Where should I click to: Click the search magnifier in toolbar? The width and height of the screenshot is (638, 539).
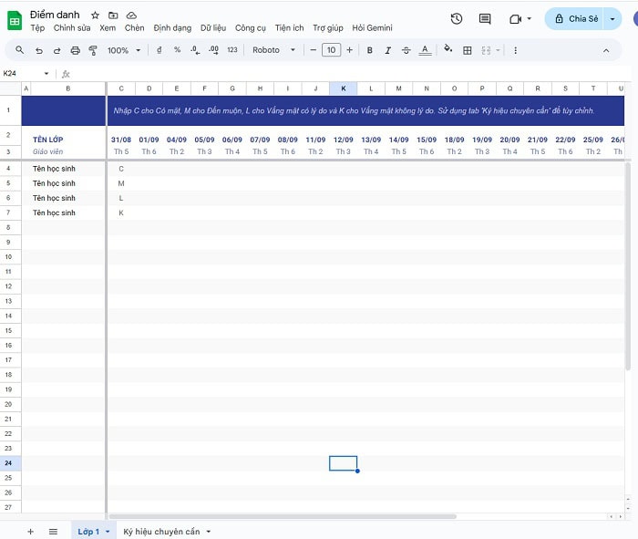point(19,50)
